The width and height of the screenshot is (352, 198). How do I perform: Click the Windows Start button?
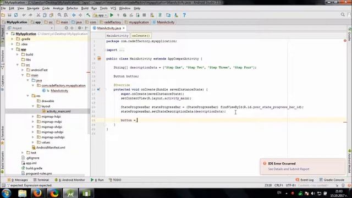pos(6,193)
